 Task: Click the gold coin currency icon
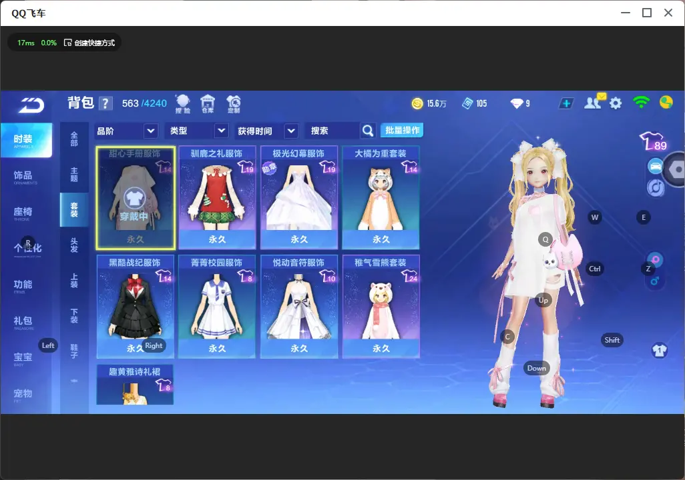click(x=417, y=103)
